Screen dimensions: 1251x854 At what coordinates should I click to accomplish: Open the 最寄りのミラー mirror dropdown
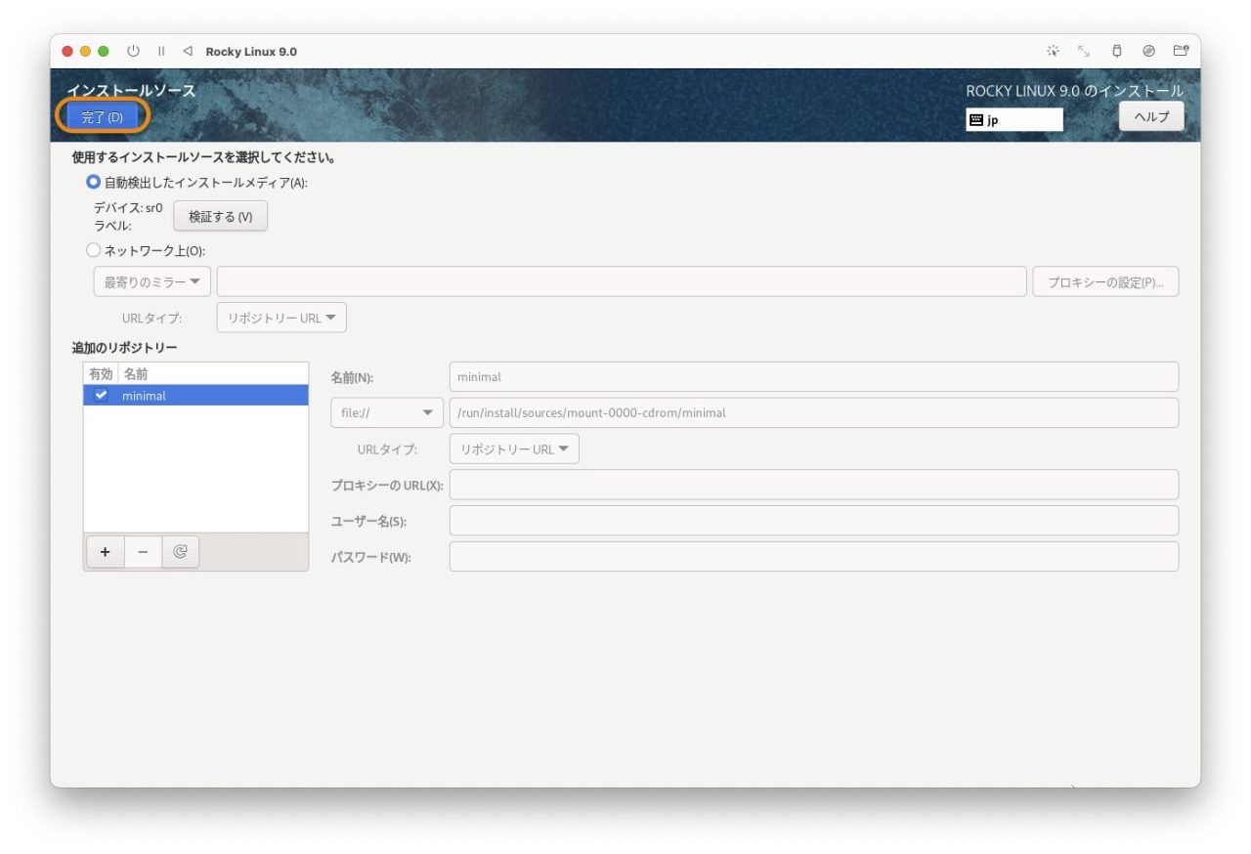[150, 281]
